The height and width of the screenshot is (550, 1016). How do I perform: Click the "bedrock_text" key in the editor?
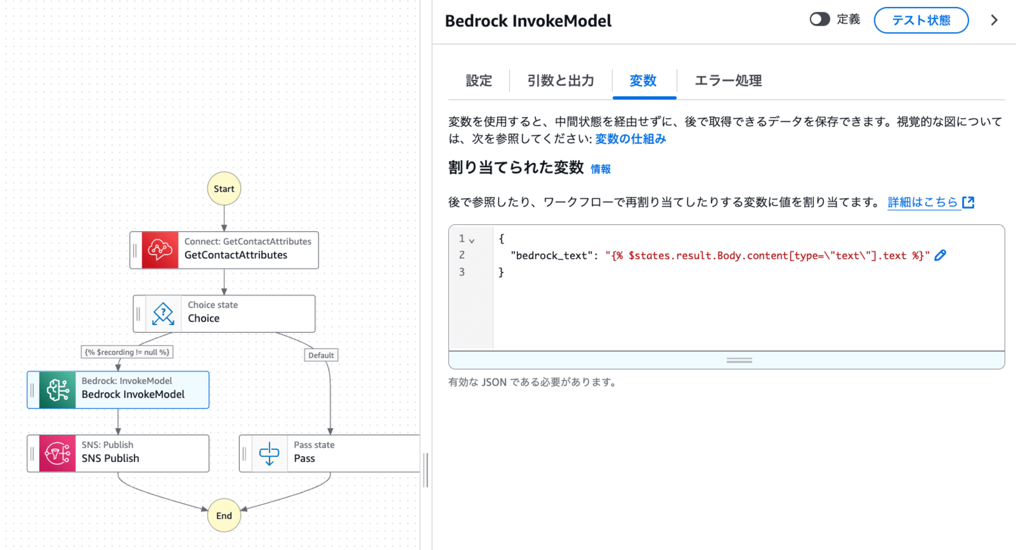click(552, 256)
